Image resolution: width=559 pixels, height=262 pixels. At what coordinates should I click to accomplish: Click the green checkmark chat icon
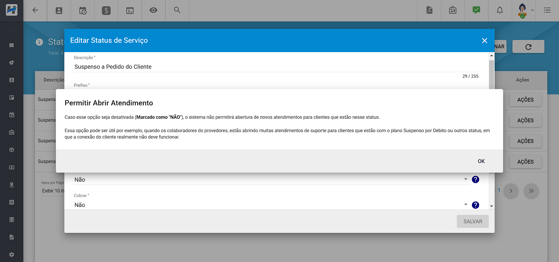[x=476, y=10]
